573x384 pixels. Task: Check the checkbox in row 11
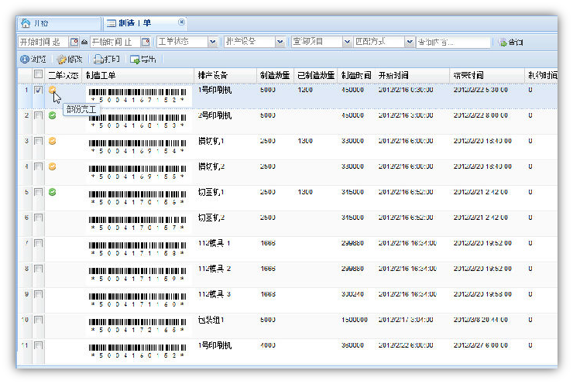(x=38, y=345)
